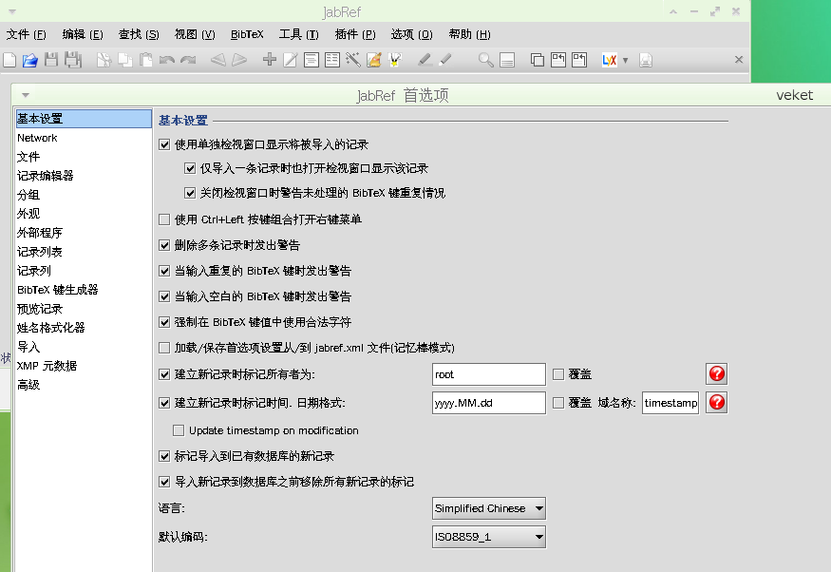The width and height of the screenshot is (831, 572).
Task: Select 姓名格式化器 preferences category
Action: pyautogui.click(x=84, y=328)
